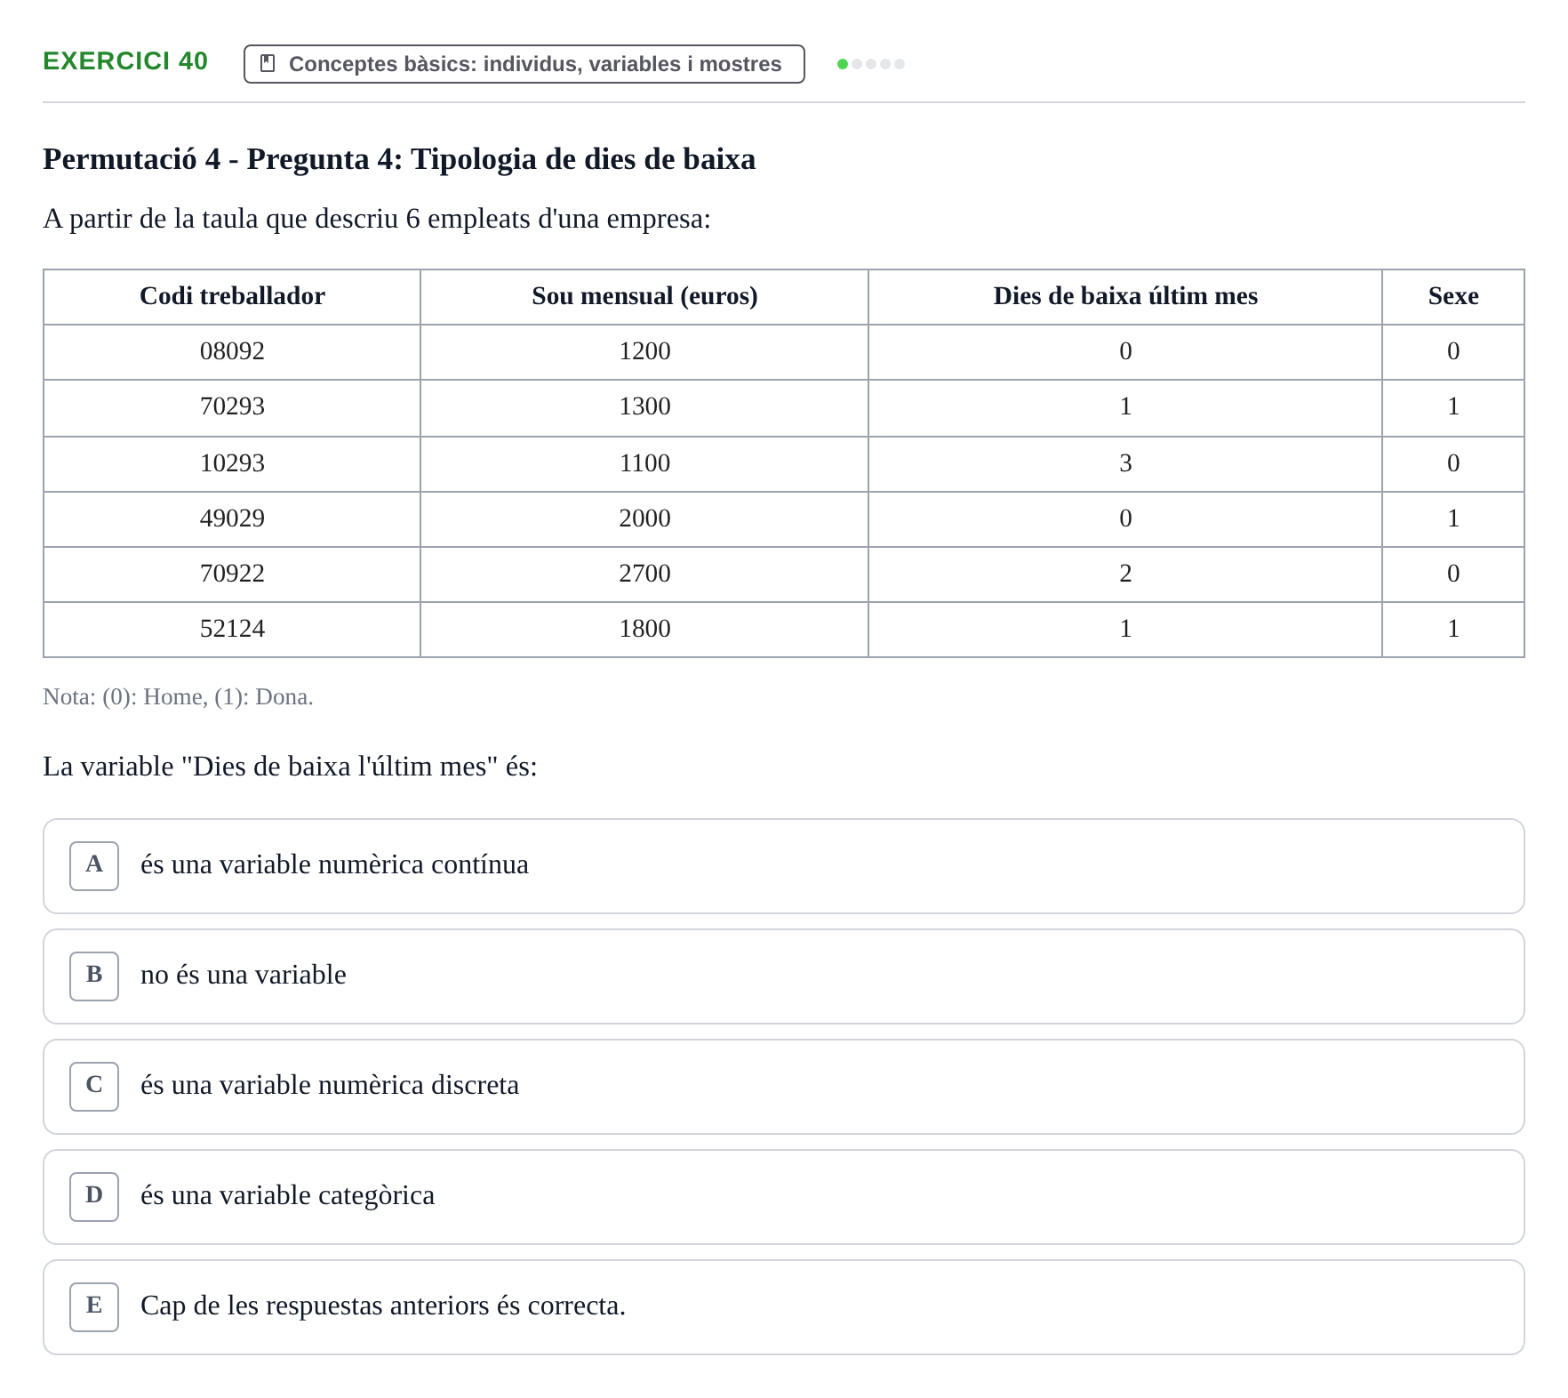1568x1398 pixels.
Task: Click worker code 08092 cell
Action: pos(232,352)
